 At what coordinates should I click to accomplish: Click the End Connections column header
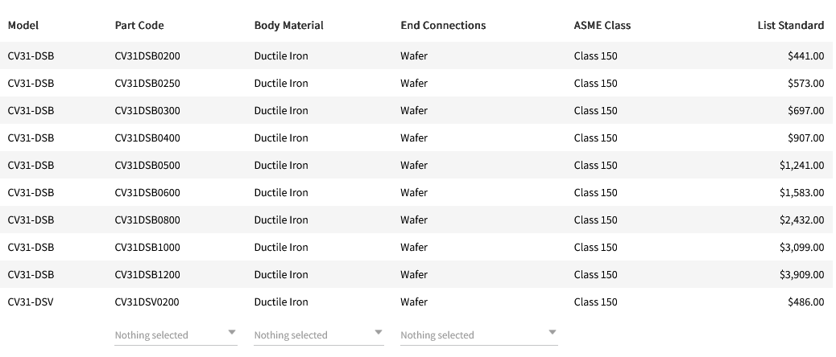pyautogui.click(x=443, y=25)
